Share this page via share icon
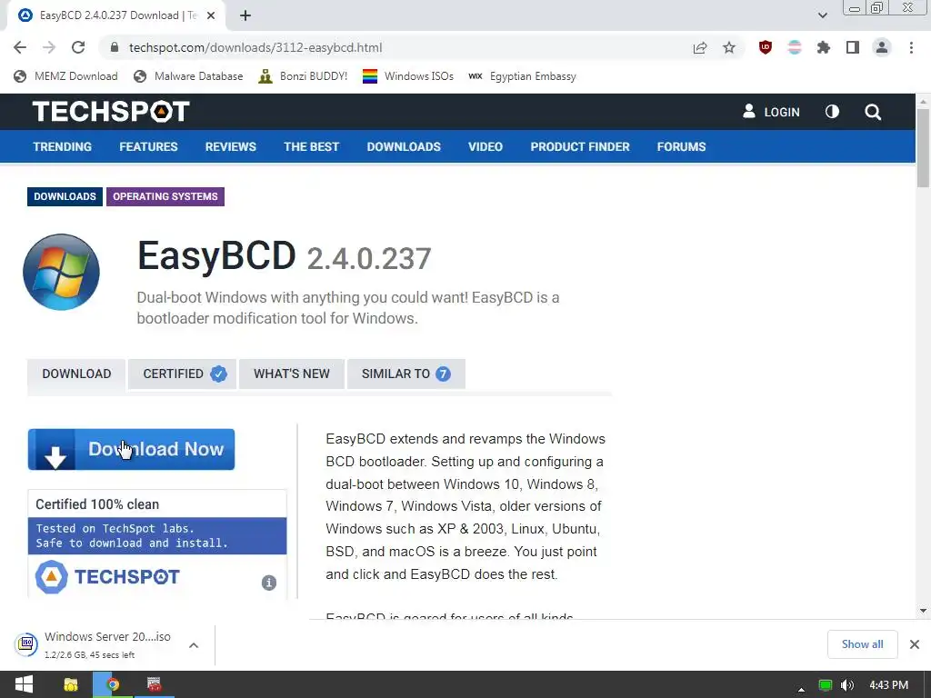 pyautogui.click(x=700, y=47)
